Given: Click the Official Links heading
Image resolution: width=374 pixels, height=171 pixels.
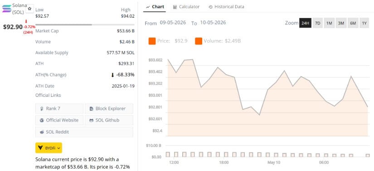Looking at the screenshot, I should (x=48, y=95).
